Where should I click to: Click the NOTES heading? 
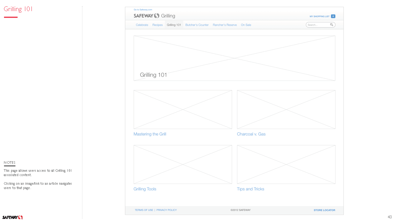[10, 162]
